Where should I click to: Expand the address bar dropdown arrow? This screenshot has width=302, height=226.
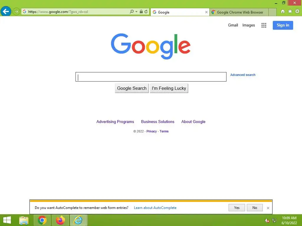click(136, 11)
